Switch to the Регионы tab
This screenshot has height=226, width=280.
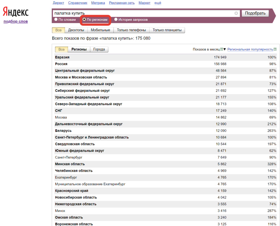[x=79, y=49]
